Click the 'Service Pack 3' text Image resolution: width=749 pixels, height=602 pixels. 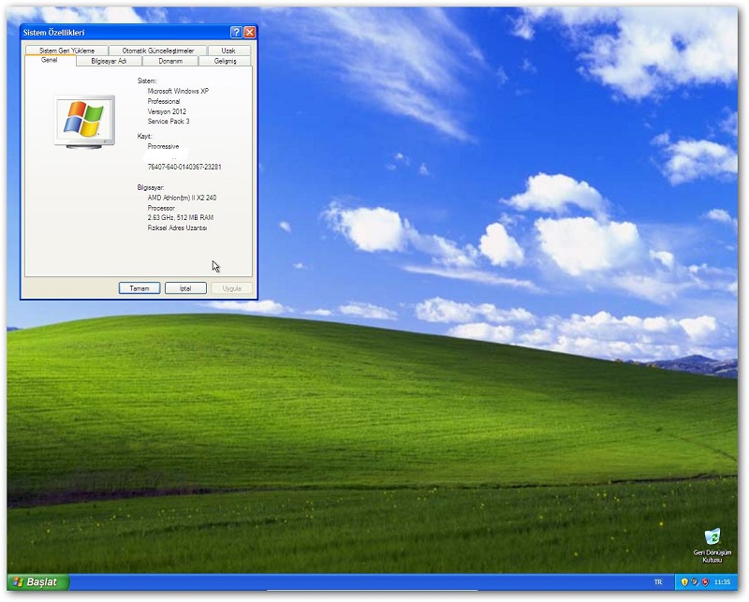169,122
